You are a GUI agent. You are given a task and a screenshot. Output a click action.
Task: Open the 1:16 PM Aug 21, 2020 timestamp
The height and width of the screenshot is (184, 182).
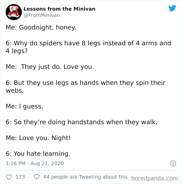pos(35,163)
